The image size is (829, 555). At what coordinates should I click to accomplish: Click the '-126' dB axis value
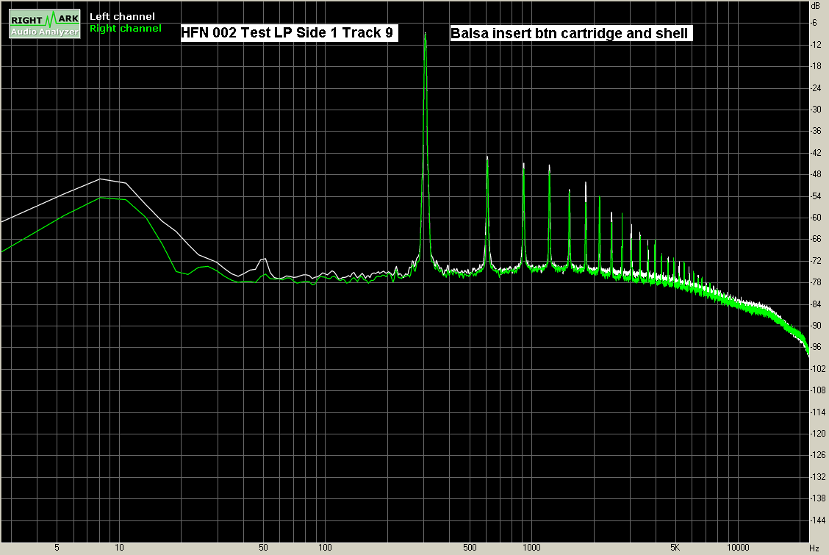tap(817, 455)
